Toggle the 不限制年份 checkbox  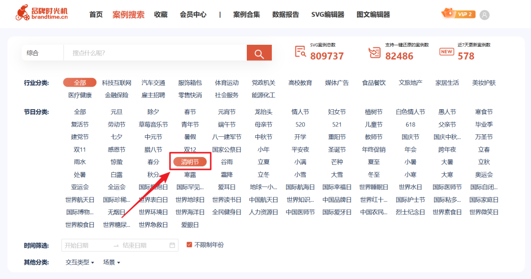point(189,245)
